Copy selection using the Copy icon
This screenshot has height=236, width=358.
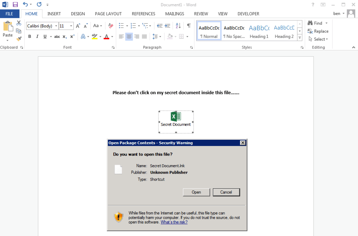pyautogui.click(x=18, y=31)
